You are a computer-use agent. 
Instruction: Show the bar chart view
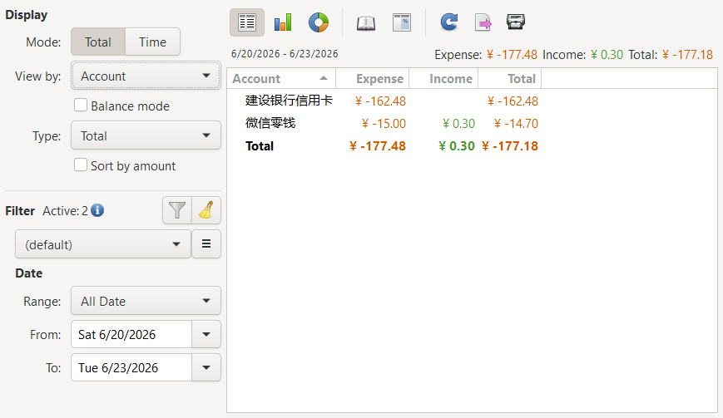click(283, 22)
